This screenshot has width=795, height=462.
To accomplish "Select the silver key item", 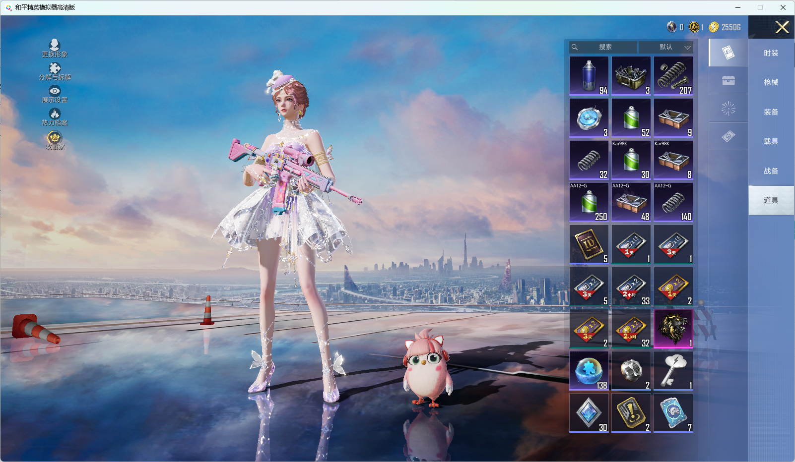I will pos(673,371).
